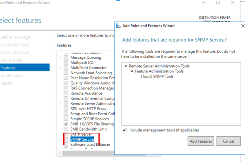
Task: Check the Remote Assistance feature
Action: coord(66,93)
